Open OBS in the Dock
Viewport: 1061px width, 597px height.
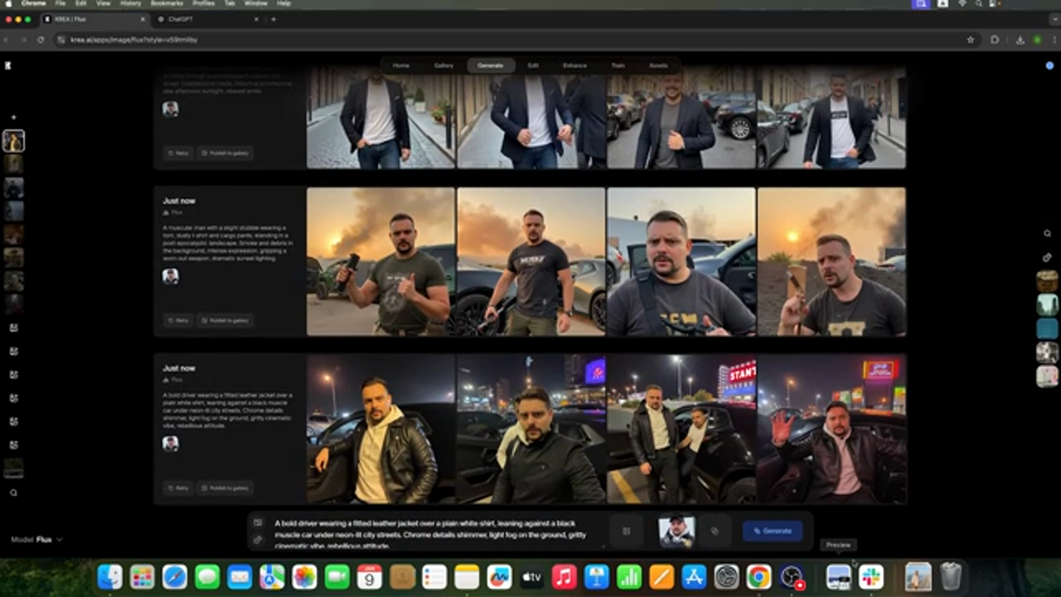point(792,576)
